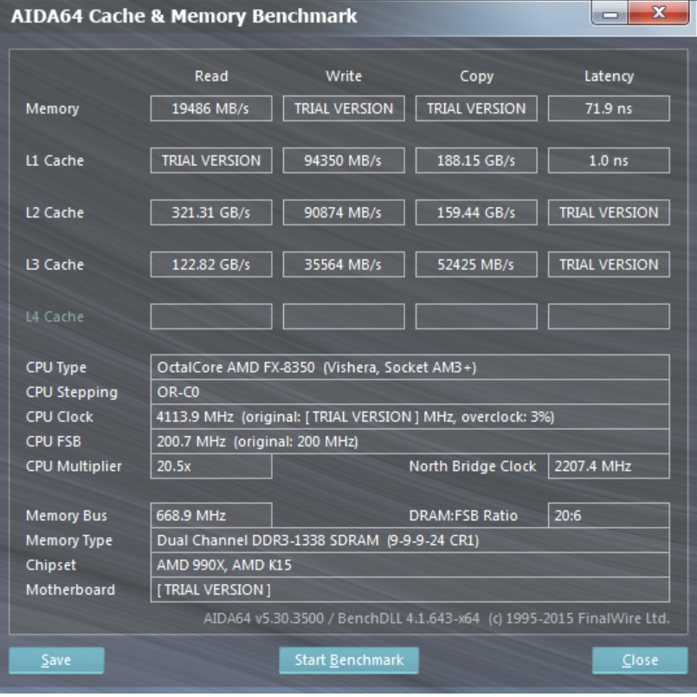This screenshot has height=697, width=697.
Task: Click L3 Cache Latency TRIAL VERSION field
Action: click(x=609, y=264)
